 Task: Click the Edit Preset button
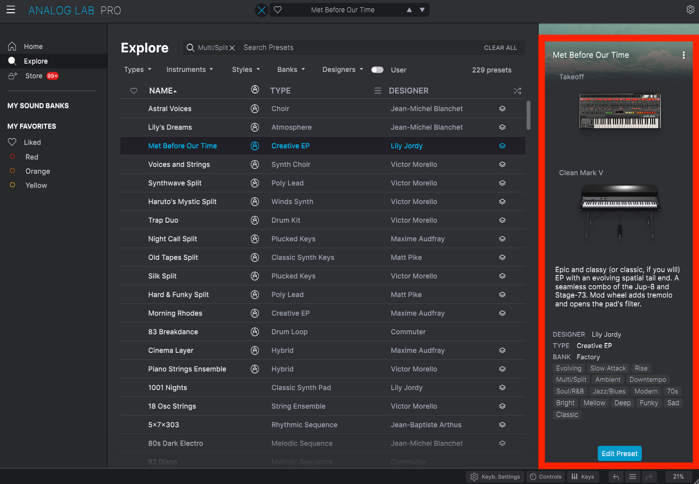point(619,454)
